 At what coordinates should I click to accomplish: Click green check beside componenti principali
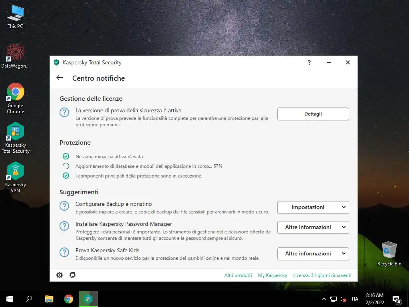[66, 176]
